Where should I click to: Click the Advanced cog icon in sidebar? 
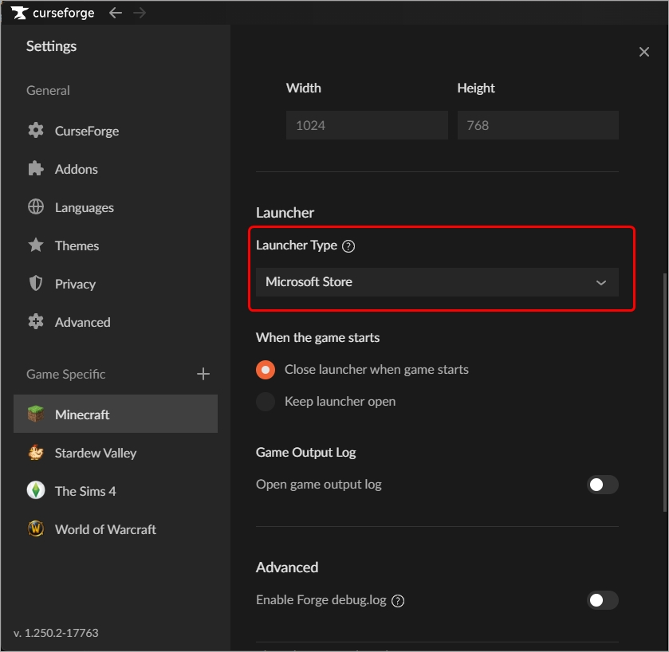[x=36, y=322]
